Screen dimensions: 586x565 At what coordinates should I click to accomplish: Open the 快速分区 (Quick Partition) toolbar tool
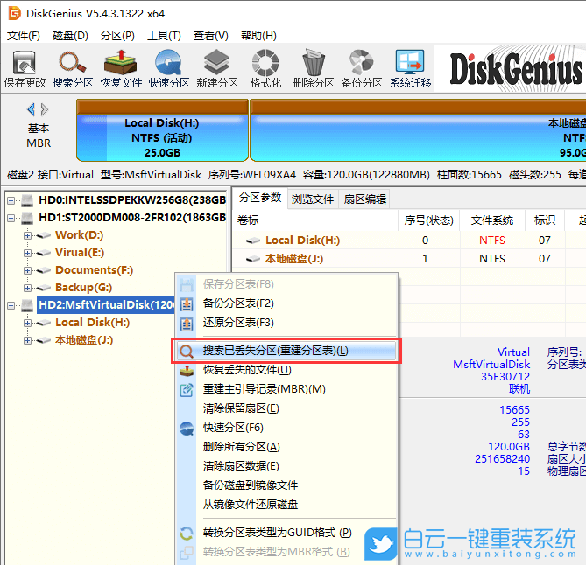point(169,68)
